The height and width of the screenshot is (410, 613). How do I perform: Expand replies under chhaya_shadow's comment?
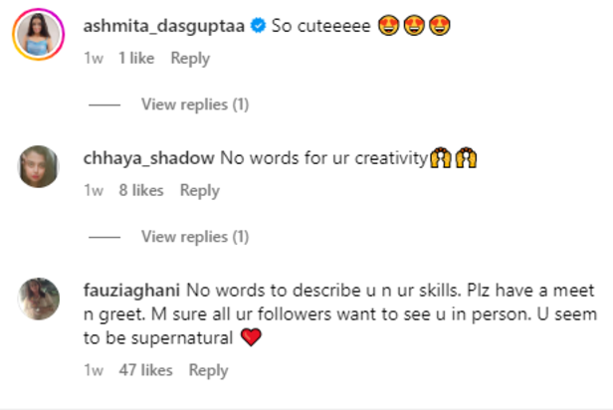coord(195,236)
